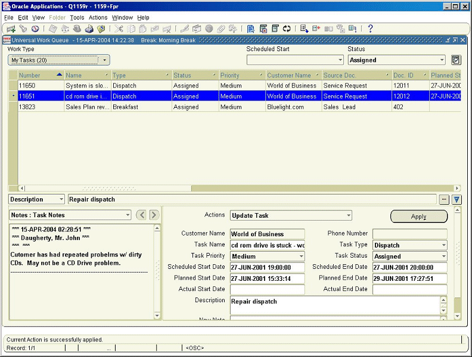Expand the Status filter dropdown showing Assigned

442,60
